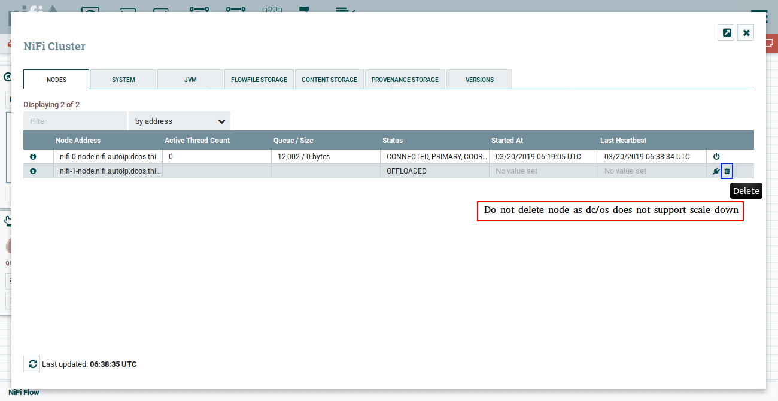Open the Content Storage tab

point(329,80)
